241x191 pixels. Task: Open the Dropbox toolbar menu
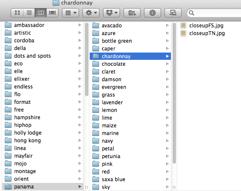pos(112,13)
